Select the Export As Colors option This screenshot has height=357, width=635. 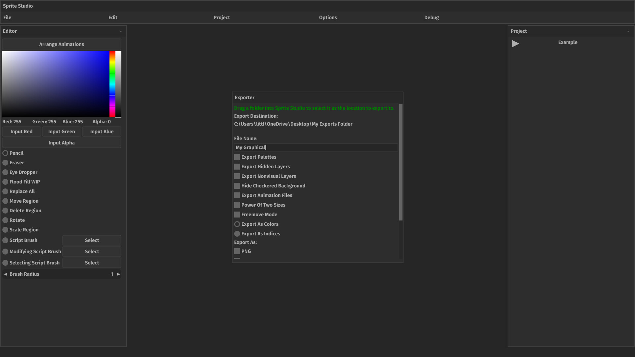pyautogui.click(x=237, y=224)
